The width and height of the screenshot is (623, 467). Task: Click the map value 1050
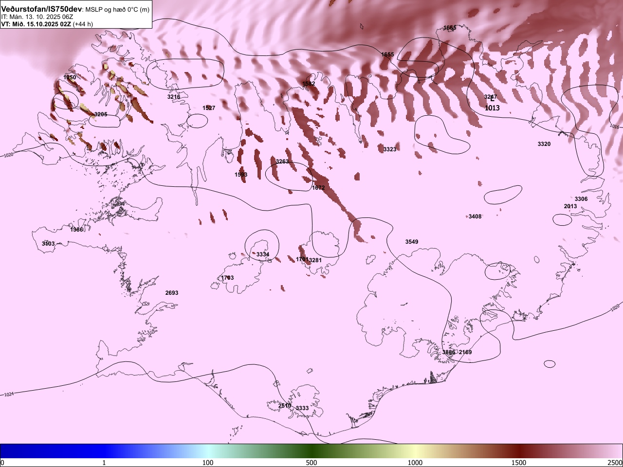coord(70,77)
